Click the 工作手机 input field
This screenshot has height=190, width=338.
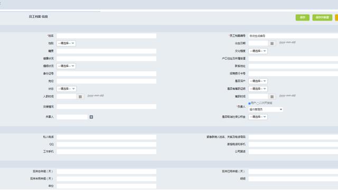(107, 151)
